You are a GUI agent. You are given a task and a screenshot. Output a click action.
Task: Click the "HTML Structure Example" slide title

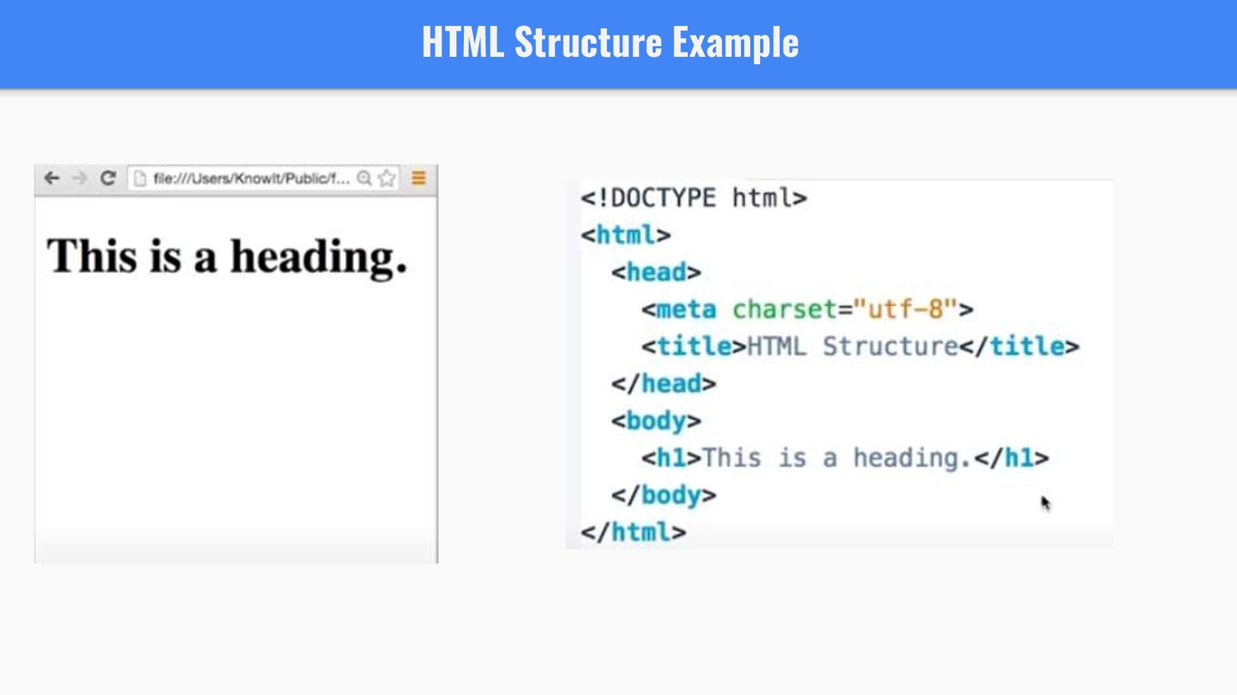pos(610,43)
